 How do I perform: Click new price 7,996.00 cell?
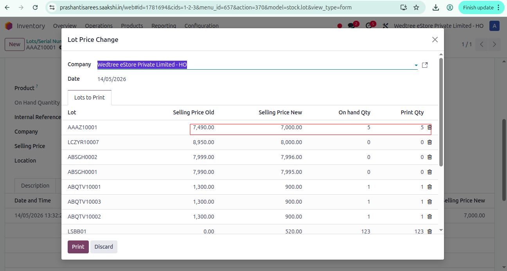pyautogui.click(x=291, y=157)
